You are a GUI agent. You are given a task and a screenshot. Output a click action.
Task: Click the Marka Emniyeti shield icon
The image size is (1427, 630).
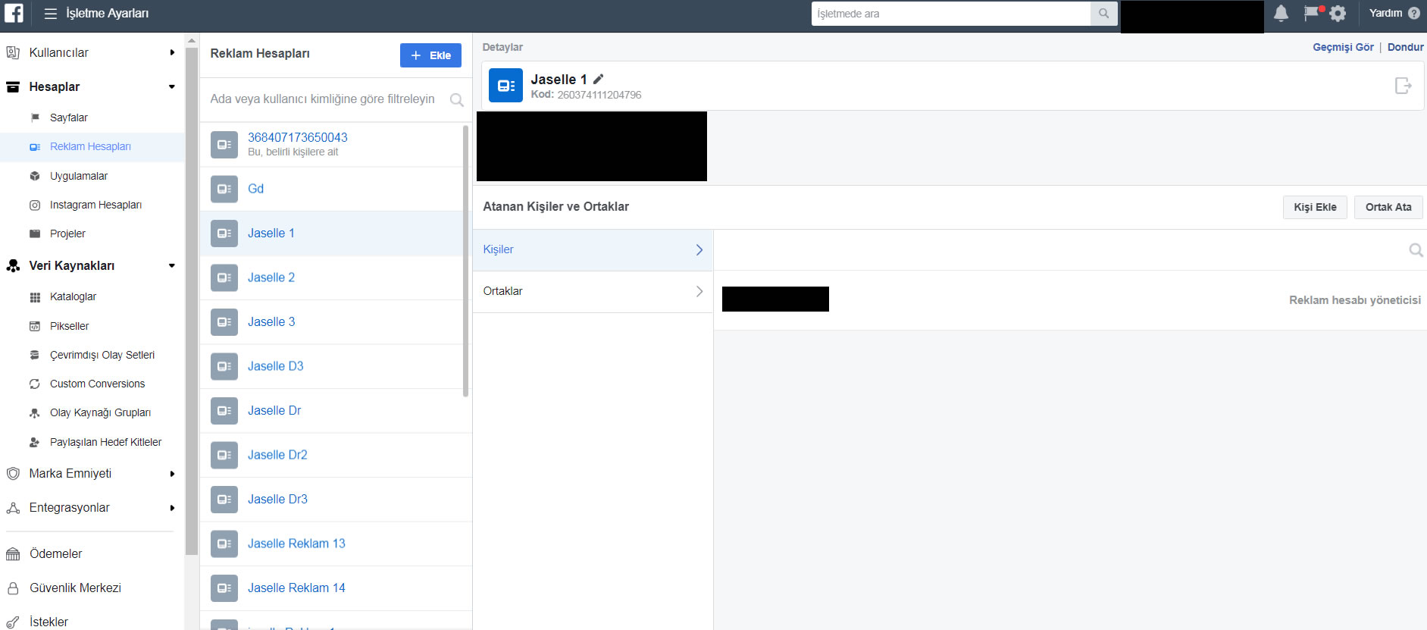point(13,474)
